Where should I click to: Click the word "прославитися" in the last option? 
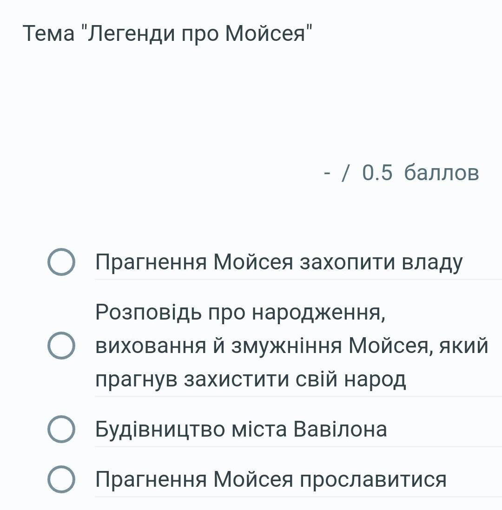373,480
